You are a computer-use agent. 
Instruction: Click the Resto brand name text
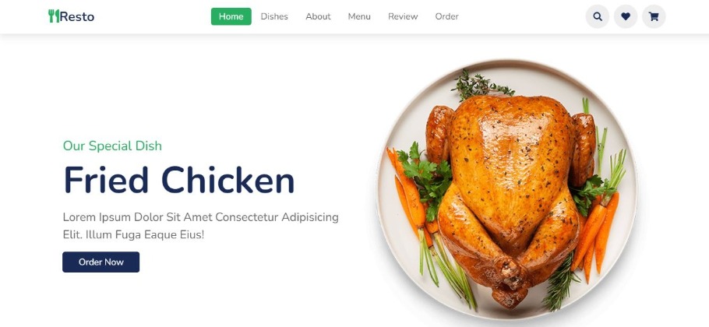click(77, 16)
